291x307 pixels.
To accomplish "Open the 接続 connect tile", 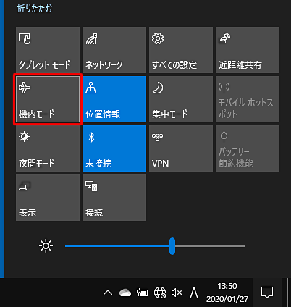I will click(114, 198).
